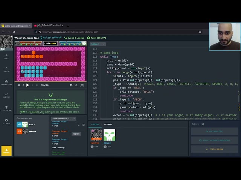Open the Forum sidebar item
The width and height of the screenshot is (241, 180).
coord(6,69)
